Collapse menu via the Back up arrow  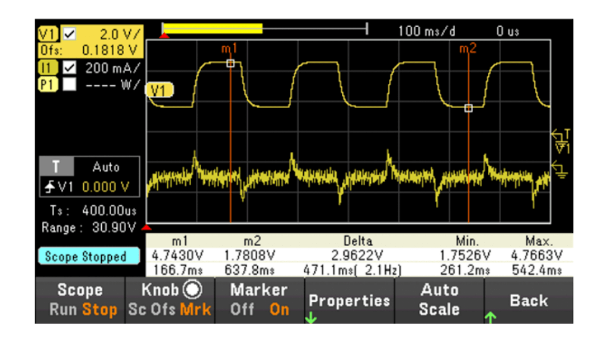(x=491, y=316)
